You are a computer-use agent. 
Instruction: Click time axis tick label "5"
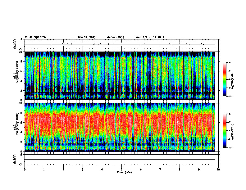[121, 170]
